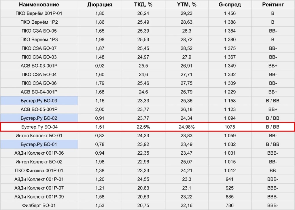The image size is (295, 210).
Task: Click the "ПКО СЗА БО-03" name cell
Action: 39,57
